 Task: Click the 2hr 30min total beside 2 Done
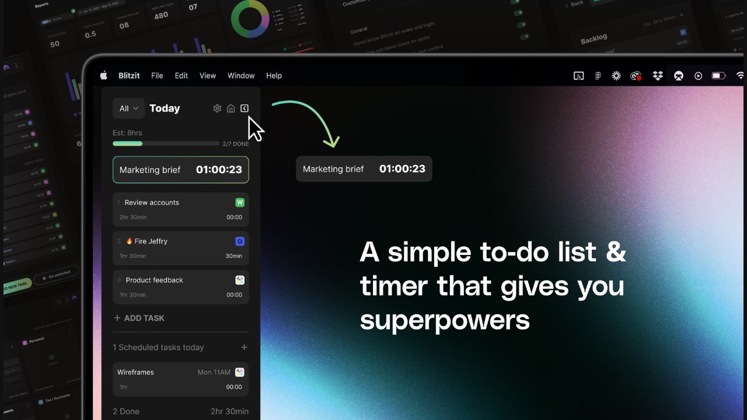pos(230,411)
